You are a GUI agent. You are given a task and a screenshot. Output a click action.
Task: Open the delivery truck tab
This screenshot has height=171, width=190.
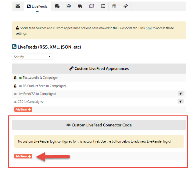click(x=80, y=6)
